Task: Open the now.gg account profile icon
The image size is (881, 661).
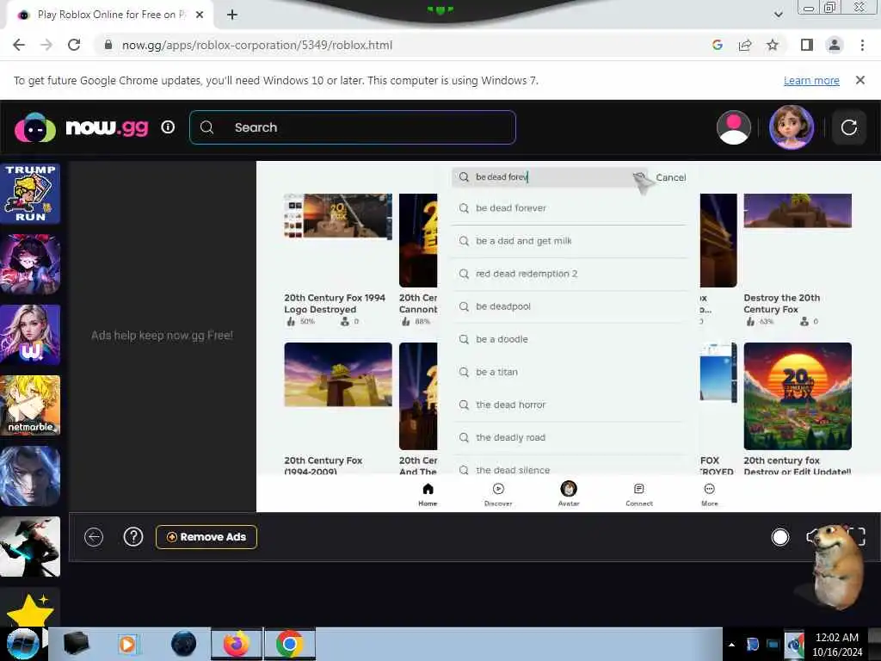Action: click(x=734, y=127)
